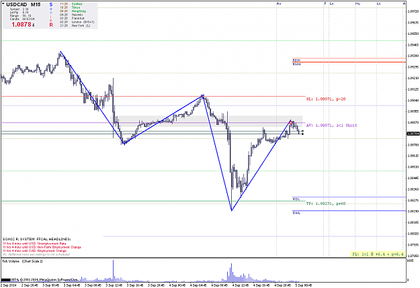Click the As session marker at top

tap(279, 3)
